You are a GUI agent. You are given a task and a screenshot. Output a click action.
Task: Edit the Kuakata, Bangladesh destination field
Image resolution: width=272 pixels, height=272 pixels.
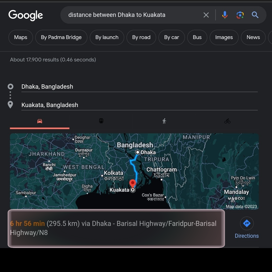(140, 105)
